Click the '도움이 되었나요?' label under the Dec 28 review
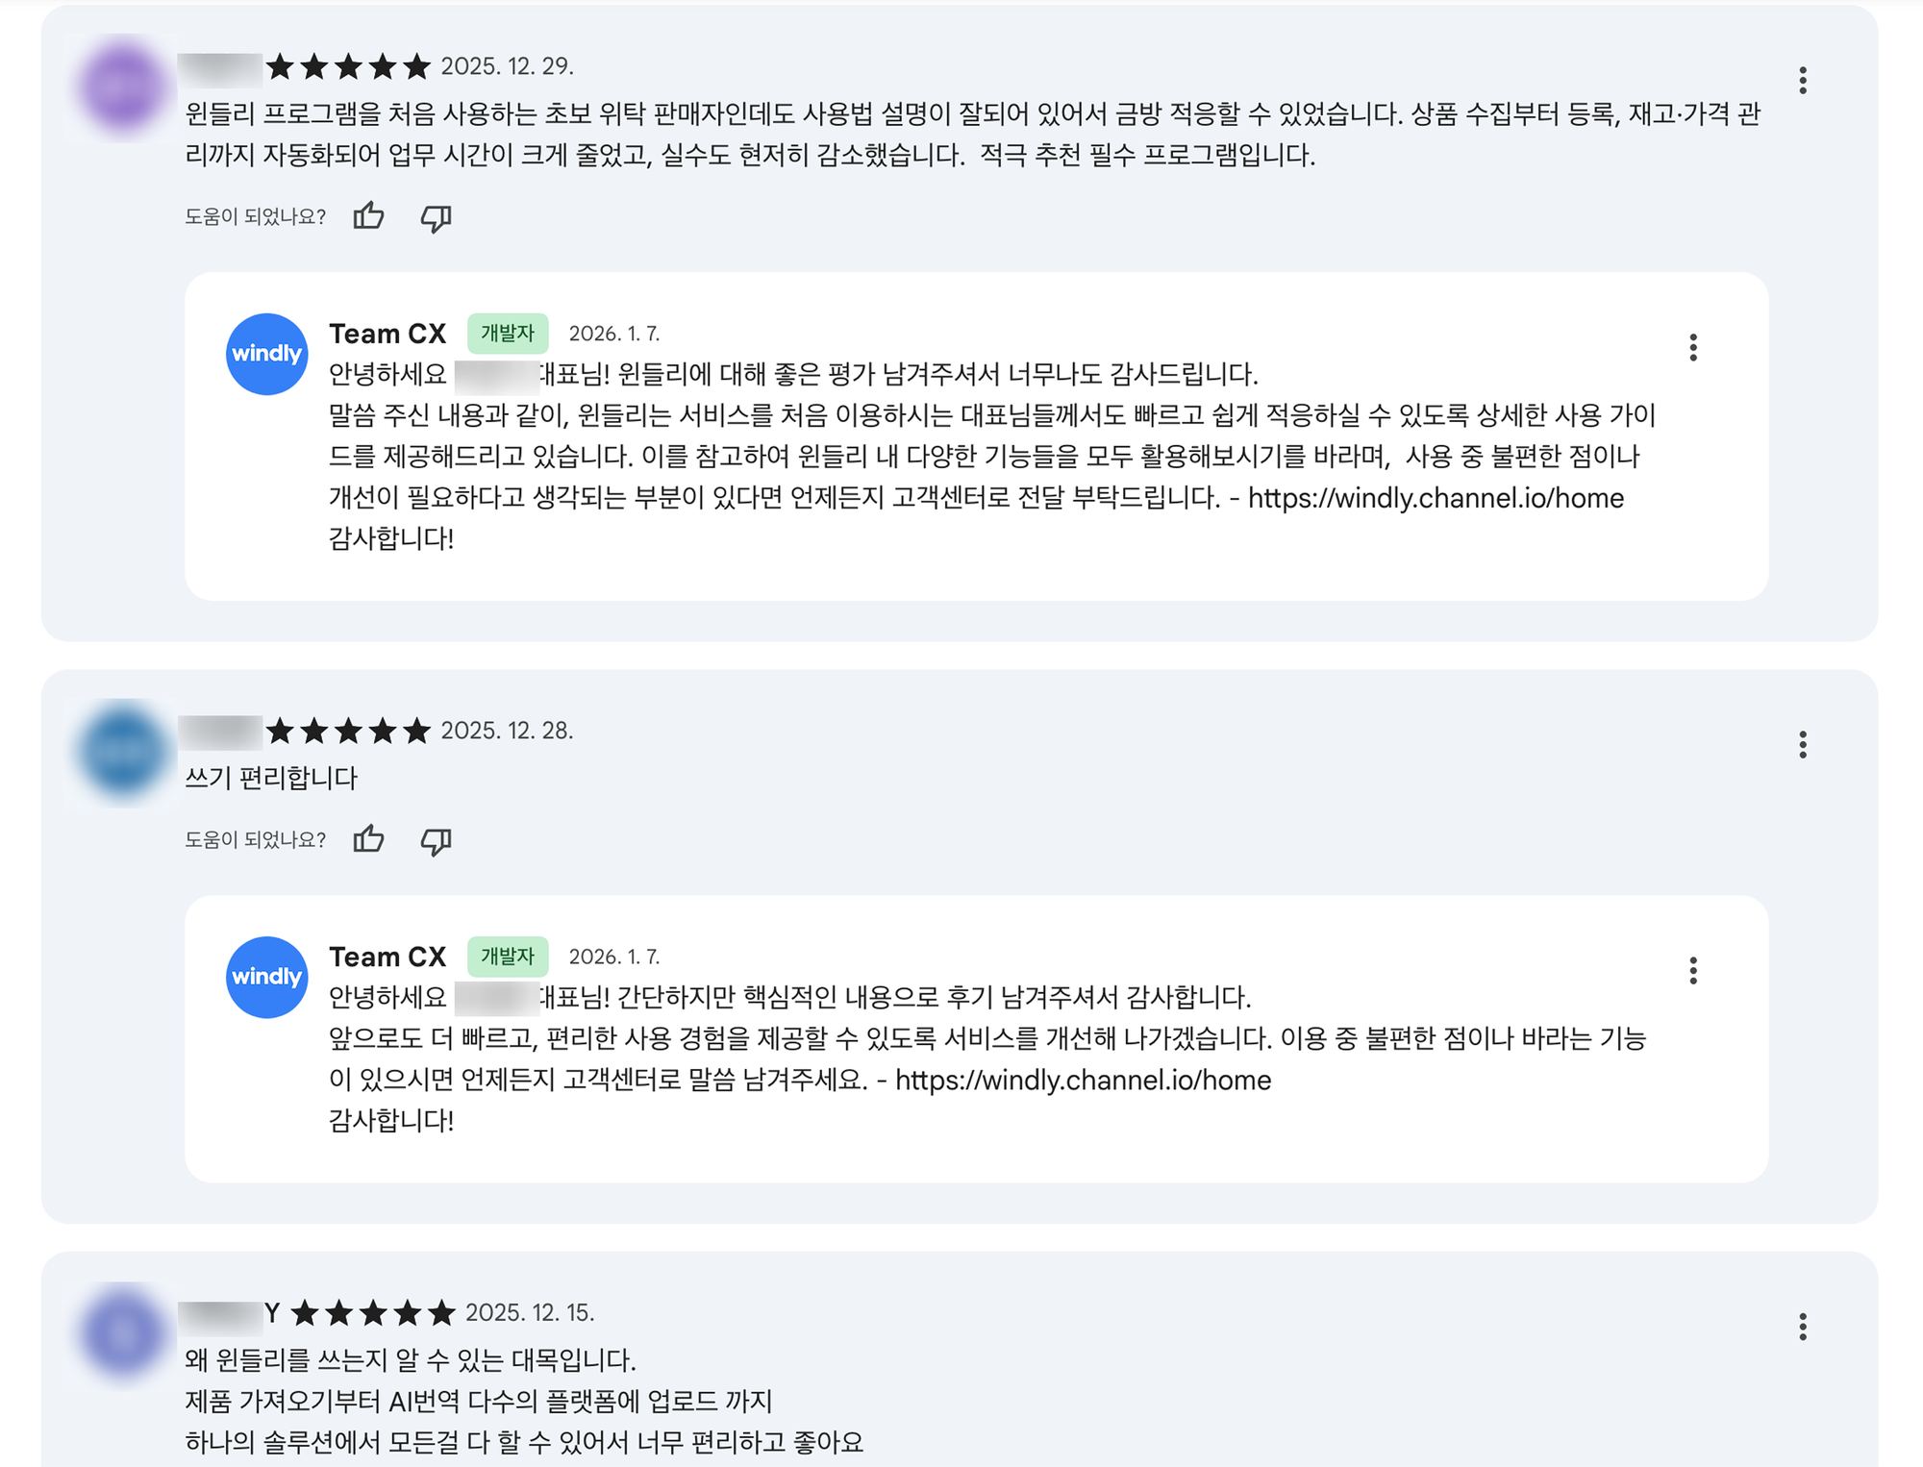This screenshot has width=1923, height=1467. coord(255,839)
